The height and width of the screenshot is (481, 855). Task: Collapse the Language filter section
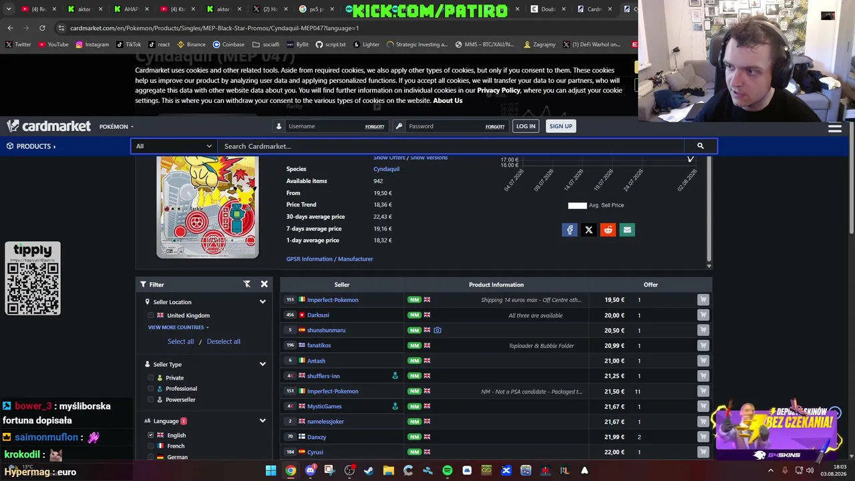(x=263, y=421)
